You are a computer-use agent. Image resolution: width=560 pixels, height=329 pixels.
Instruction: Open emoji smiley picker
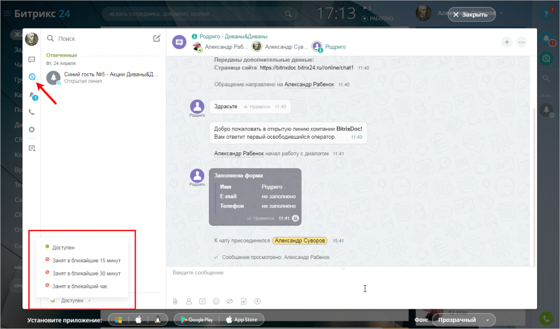[x=216, y=301]
